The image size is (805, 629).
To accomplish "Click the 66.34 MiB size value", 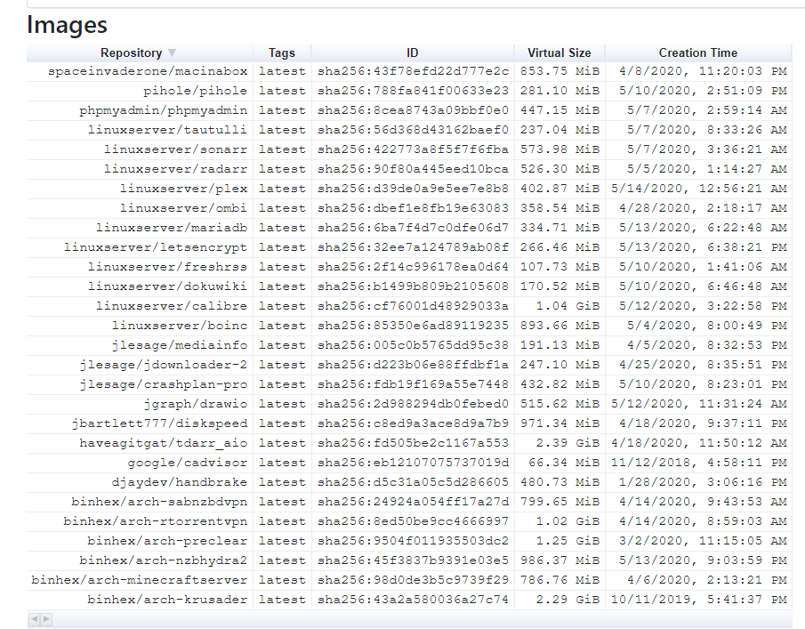I will 564,462.
